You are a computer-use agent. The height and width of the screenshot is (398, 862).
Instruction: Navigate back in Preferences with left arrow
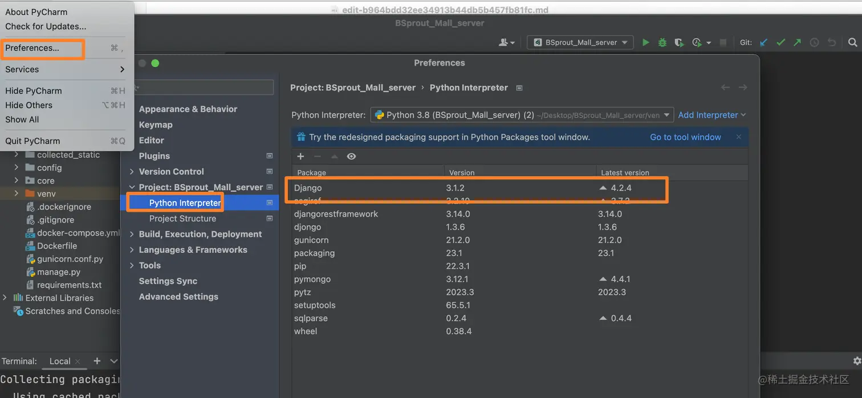(x=725, y=87)
